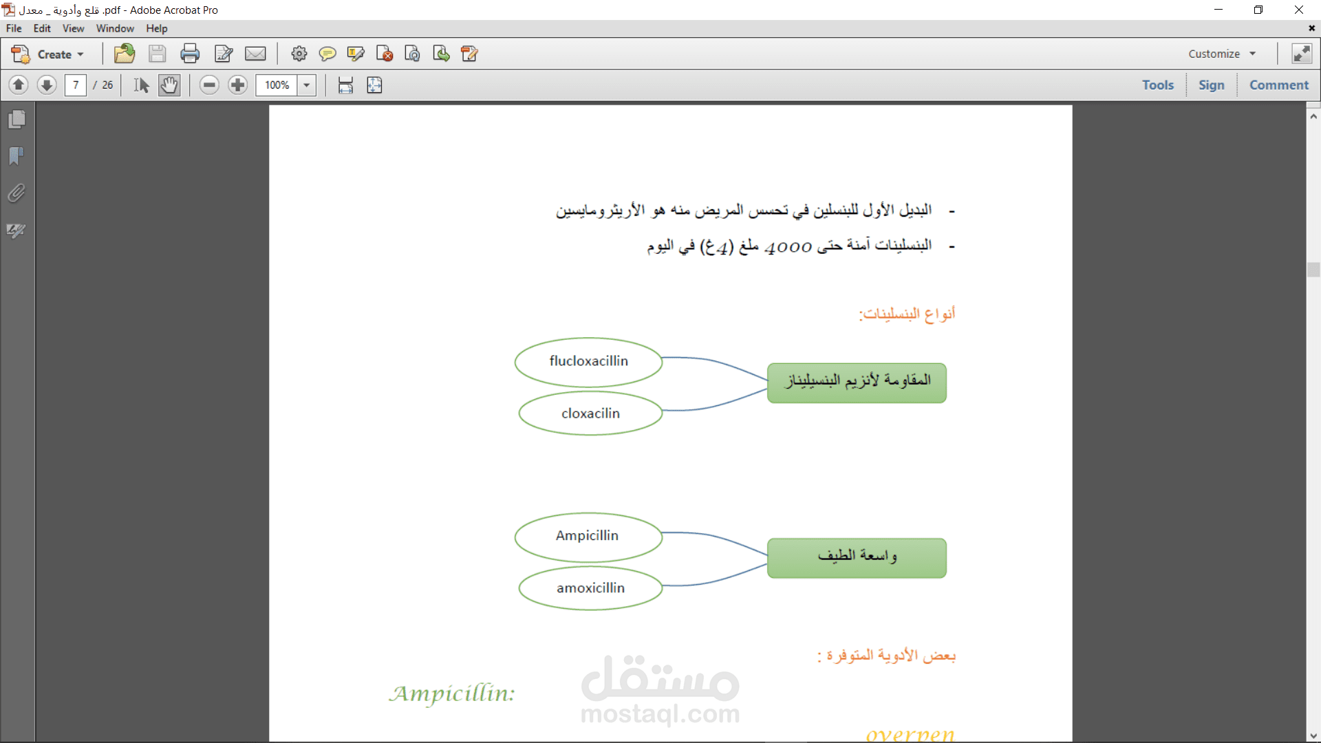
Task: Zoom in with plus button
Action: coord(238,85)
